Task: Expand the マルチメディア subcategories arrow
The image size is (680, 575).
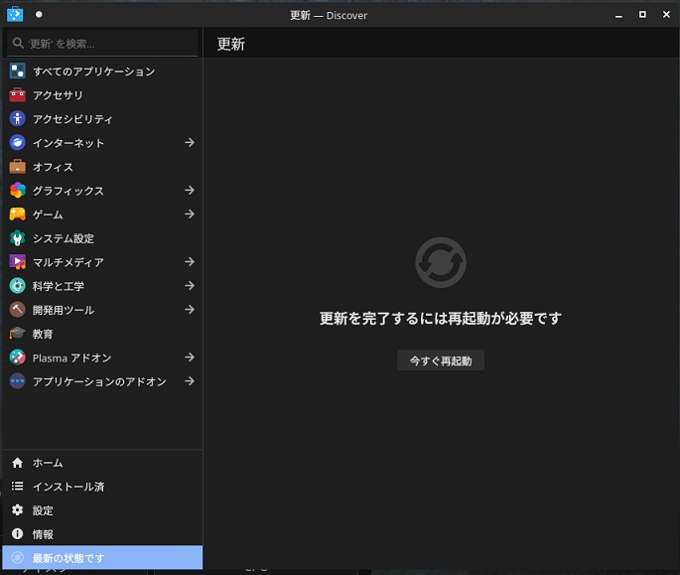Action: tap(190, 261)
